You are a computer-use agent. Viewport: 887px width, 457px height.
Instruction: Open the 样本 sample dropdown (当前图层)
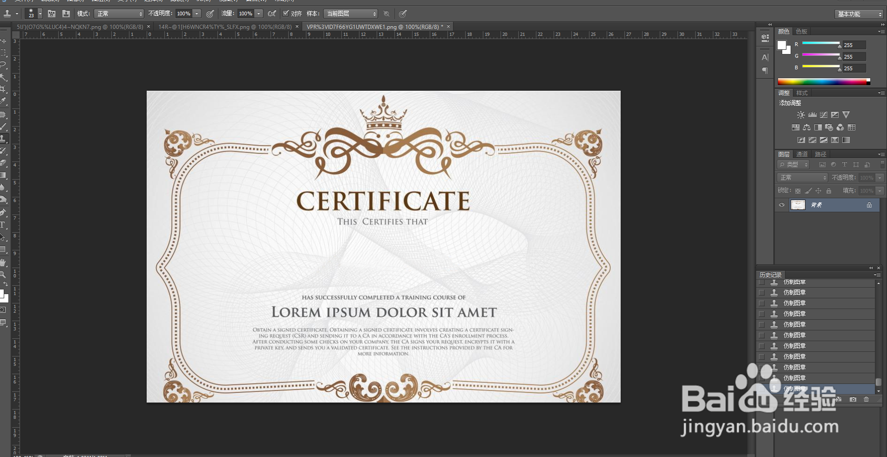pyautogui.click(x=351, y=13)
